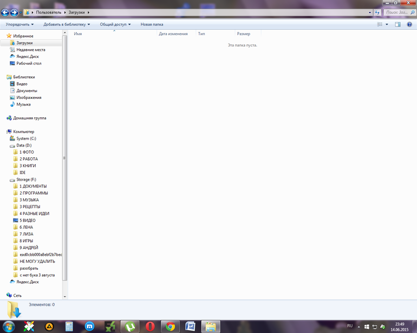This screenshot has height=333, width=417.
Task: Open the view options dropdown arrow
Action: click(x=387, y=24)
